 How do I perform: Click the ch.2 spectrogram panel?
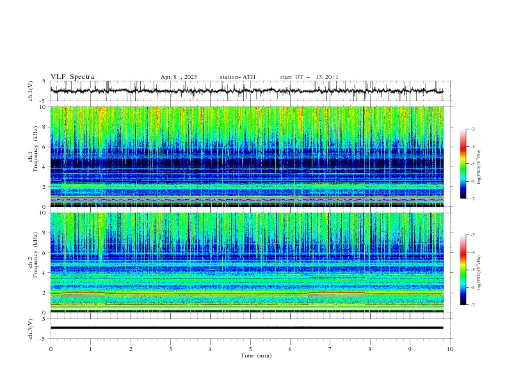tap(246, 263)
